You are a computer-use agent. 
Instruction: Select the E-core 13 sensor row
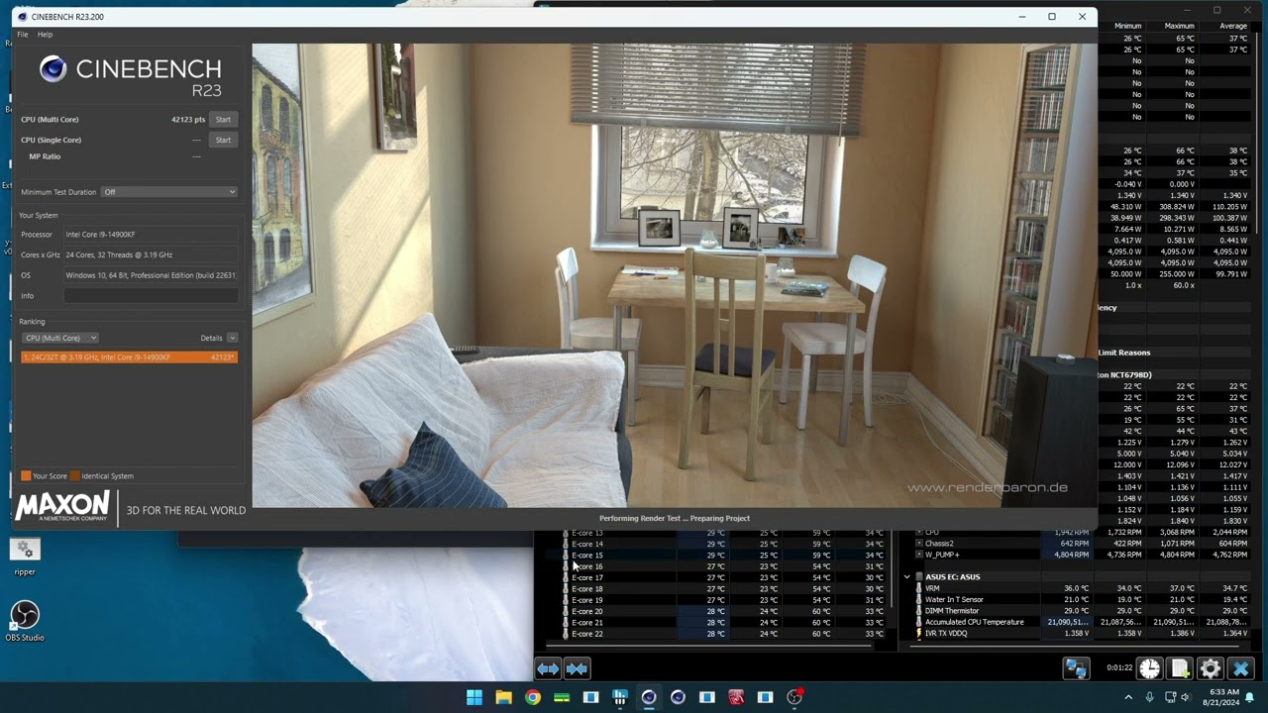click(723, 533)
